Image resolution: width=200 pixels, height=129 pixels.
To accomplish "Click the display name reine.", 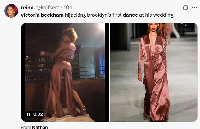I will pyautogui.click(x=27, y=7).
